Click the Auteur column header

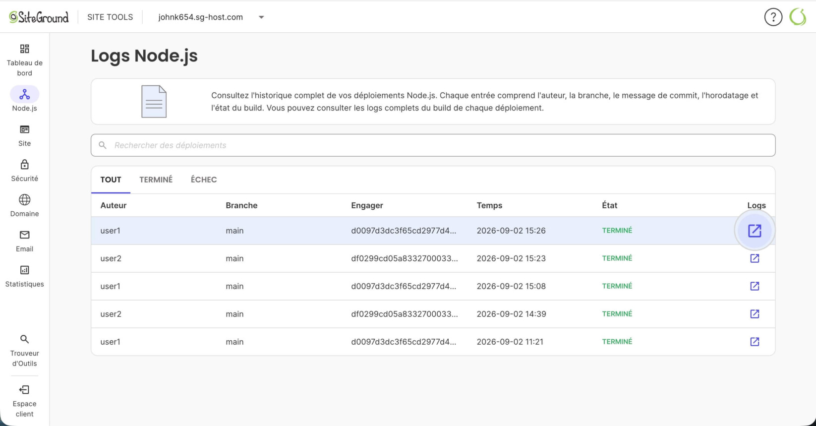114,205
